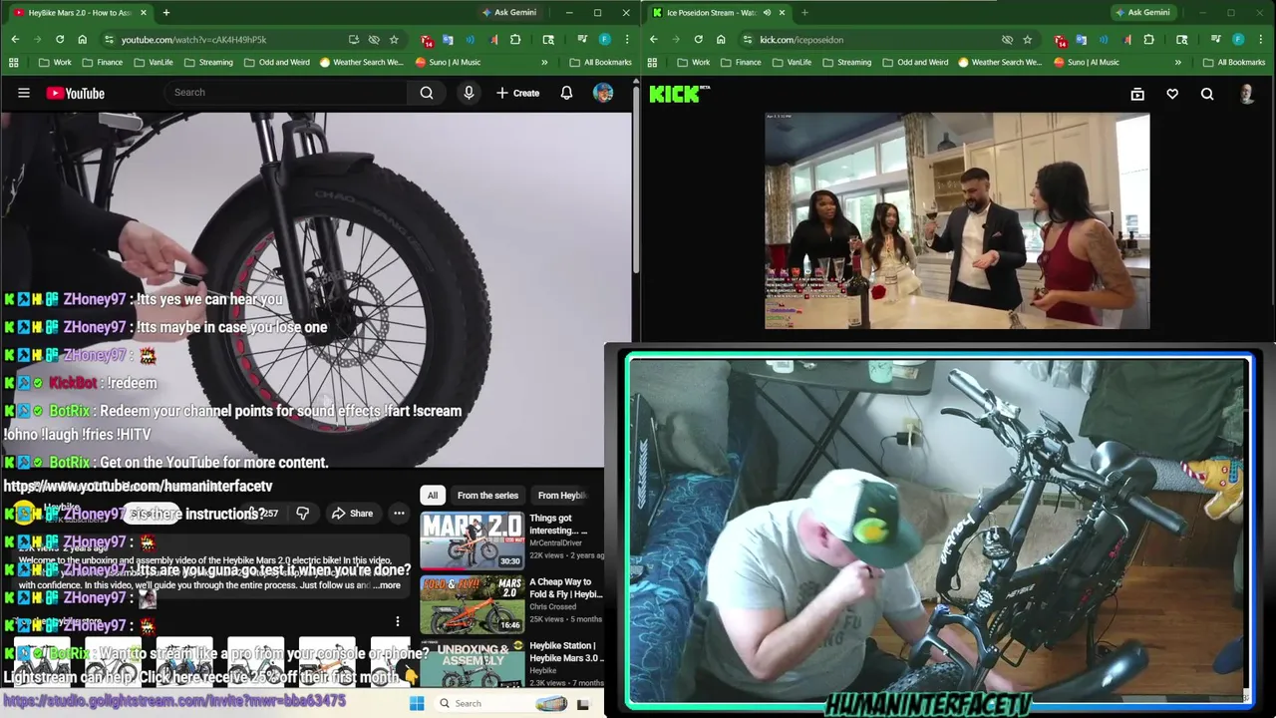Image resolution: width=1276 pixels, height=718 pixels.
Task: Select the HeyBike Mars 2.0 browser tab
Action: click(x=80, y=12)
